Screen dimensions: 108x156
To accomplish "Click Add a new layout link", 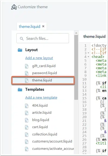I will pyautogui.click(x=39, y=58).
